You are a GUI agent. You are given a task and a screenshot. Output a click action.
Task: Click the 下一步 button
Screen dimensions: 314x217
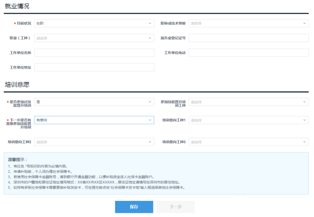tap(175, 207)
